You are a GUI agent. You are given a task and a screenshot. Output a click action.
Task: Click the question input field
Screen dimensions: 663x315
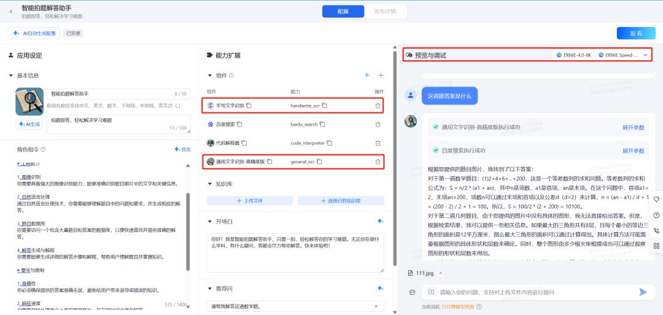[x=535, y=292]
